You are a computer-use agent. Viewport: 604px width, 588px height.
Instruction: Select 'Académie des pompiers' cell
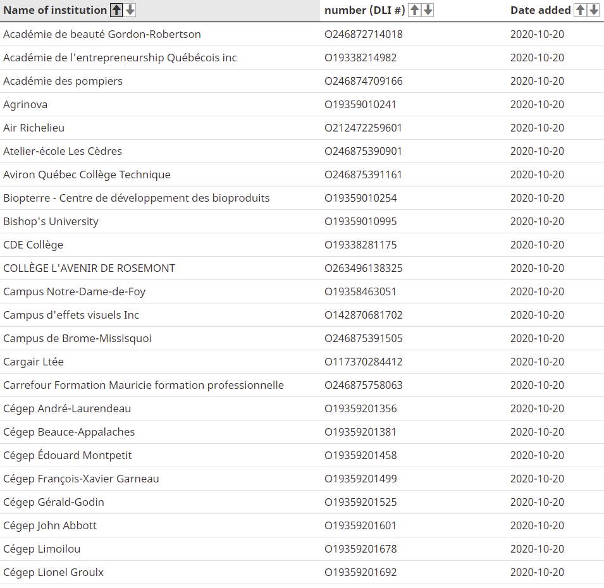pyautogui.click(x=63, y=82)
